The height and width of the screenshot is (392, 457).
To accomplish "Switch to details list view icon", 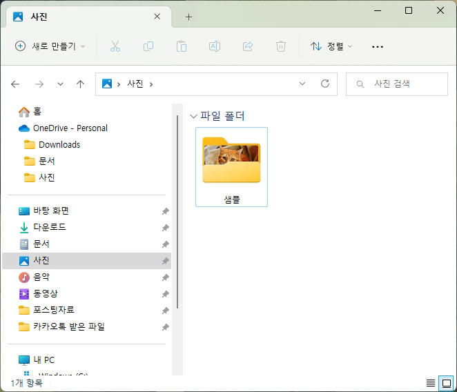I will coord(431,382).
